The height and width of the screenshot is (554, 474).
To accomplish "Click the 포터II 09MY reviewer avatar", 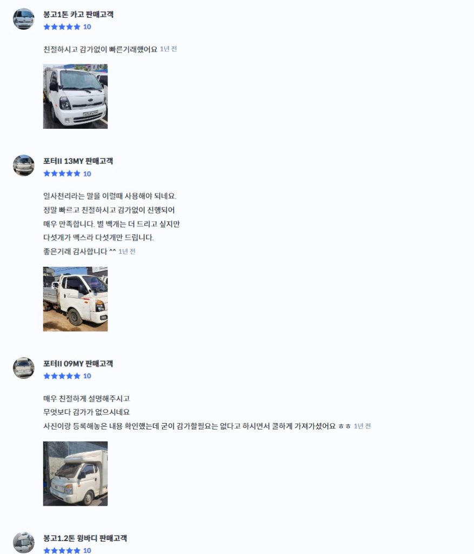I will [x=24, y=368].
